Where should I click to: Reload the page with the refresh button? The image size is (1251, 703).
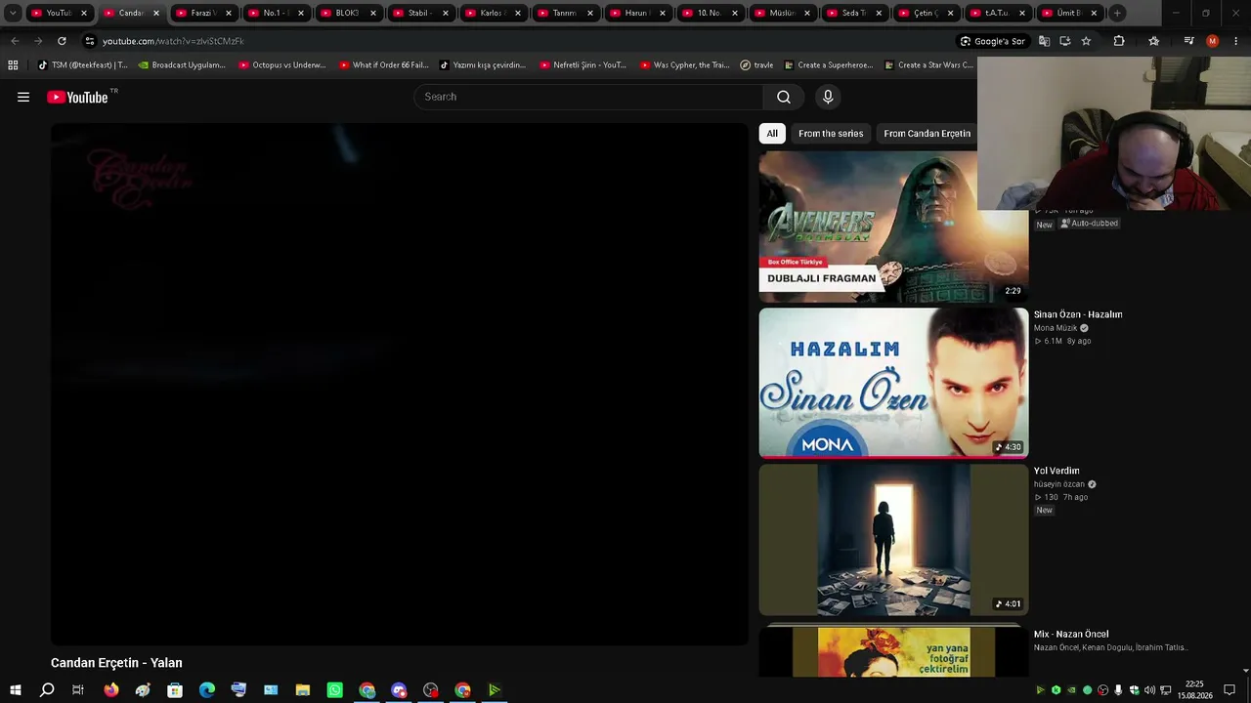[62, 41]
